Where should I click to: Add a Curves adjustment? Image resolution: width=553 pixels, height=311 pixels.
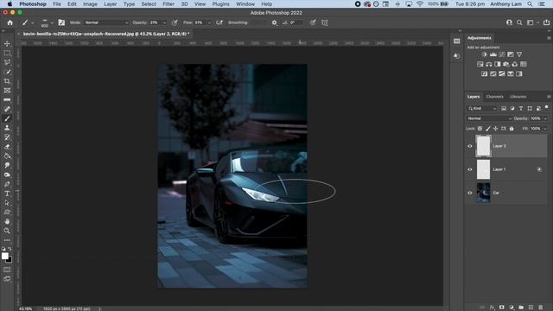501,54
